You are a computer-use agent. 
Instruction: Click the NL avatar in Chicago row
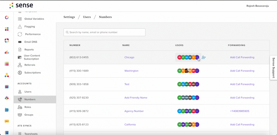point(179,57)
